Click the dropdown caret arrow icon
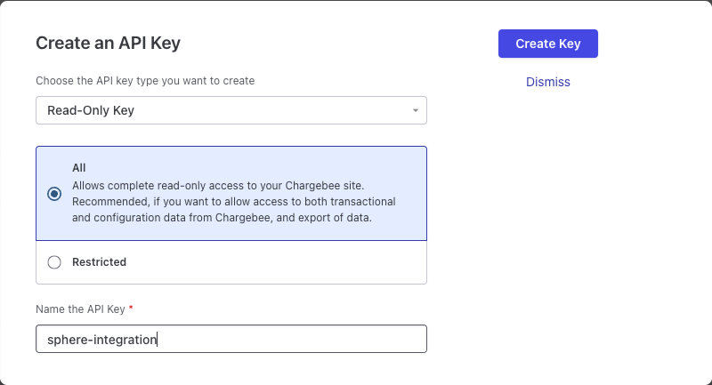 [x=415, y=110]
